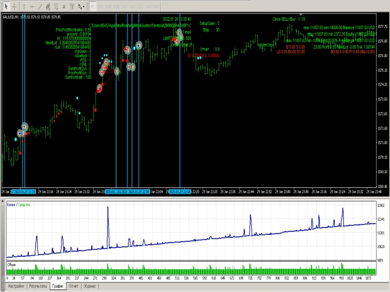This screenshot has width=390, height=292.
Task: Click the Объем volume label
Action: coord(12,265)
